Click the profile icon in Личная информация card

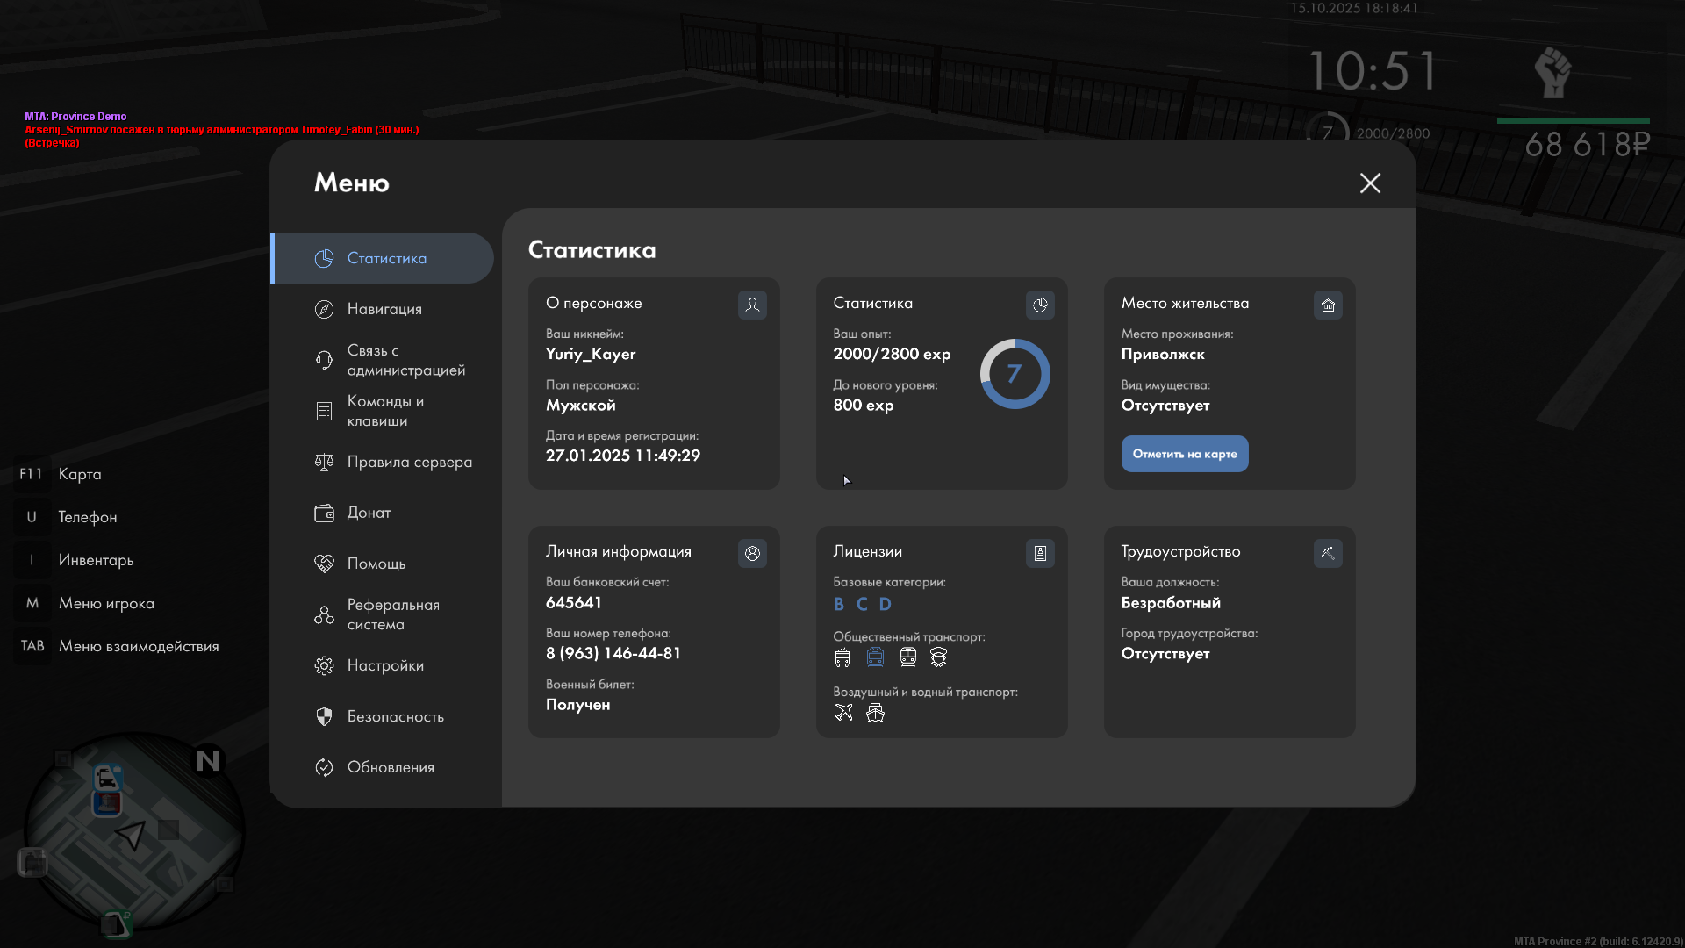point(752,553)
